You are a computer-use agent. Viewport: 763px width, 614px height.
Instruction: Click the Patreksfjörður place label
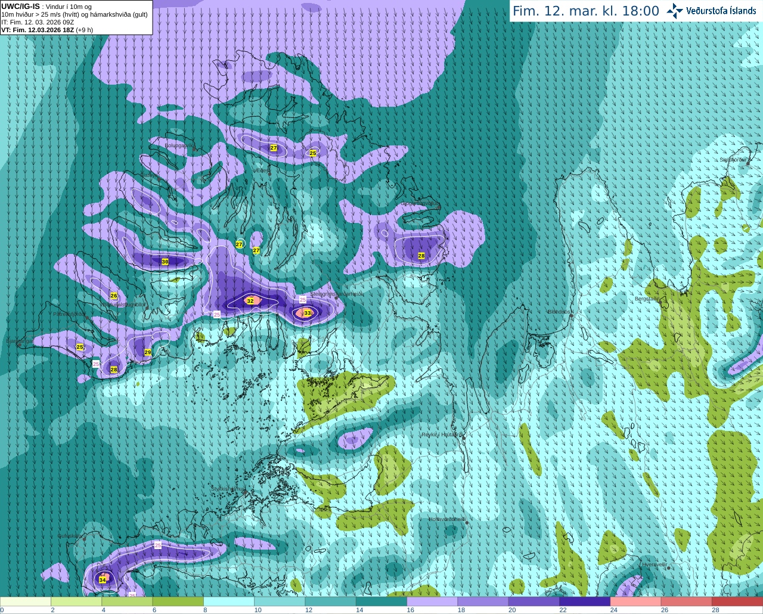point(70,314)
